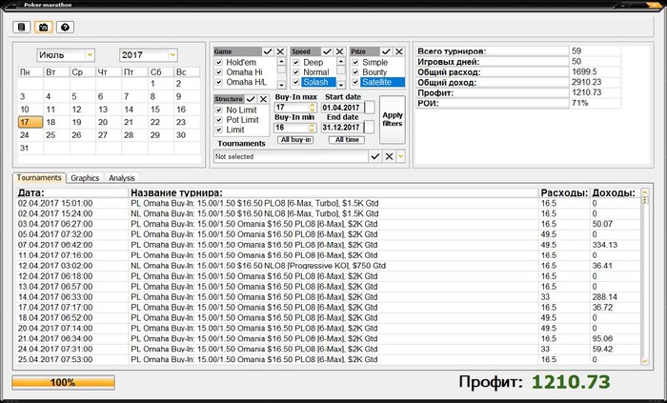This screenshot has height=403, width=667.
Task: Toggle the Normal speed checkbox
Action: (296, 72)
